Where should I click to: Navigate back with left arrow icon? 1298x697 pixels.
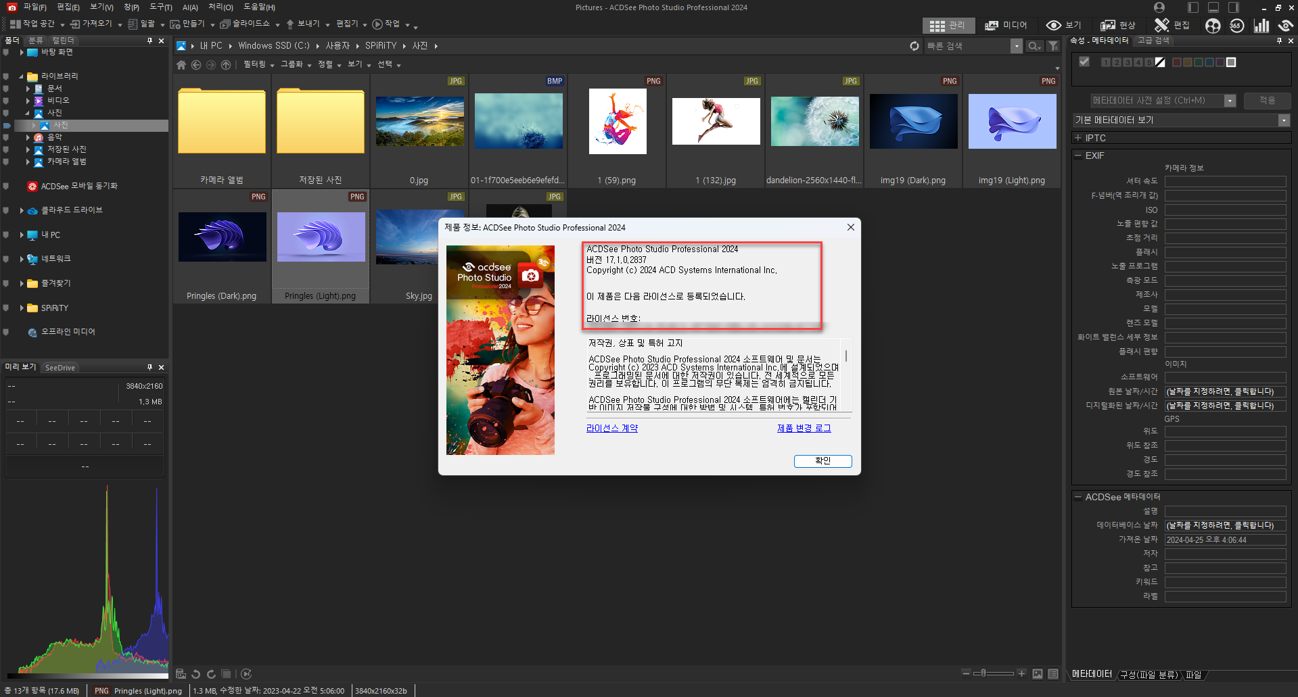point(196,65)
